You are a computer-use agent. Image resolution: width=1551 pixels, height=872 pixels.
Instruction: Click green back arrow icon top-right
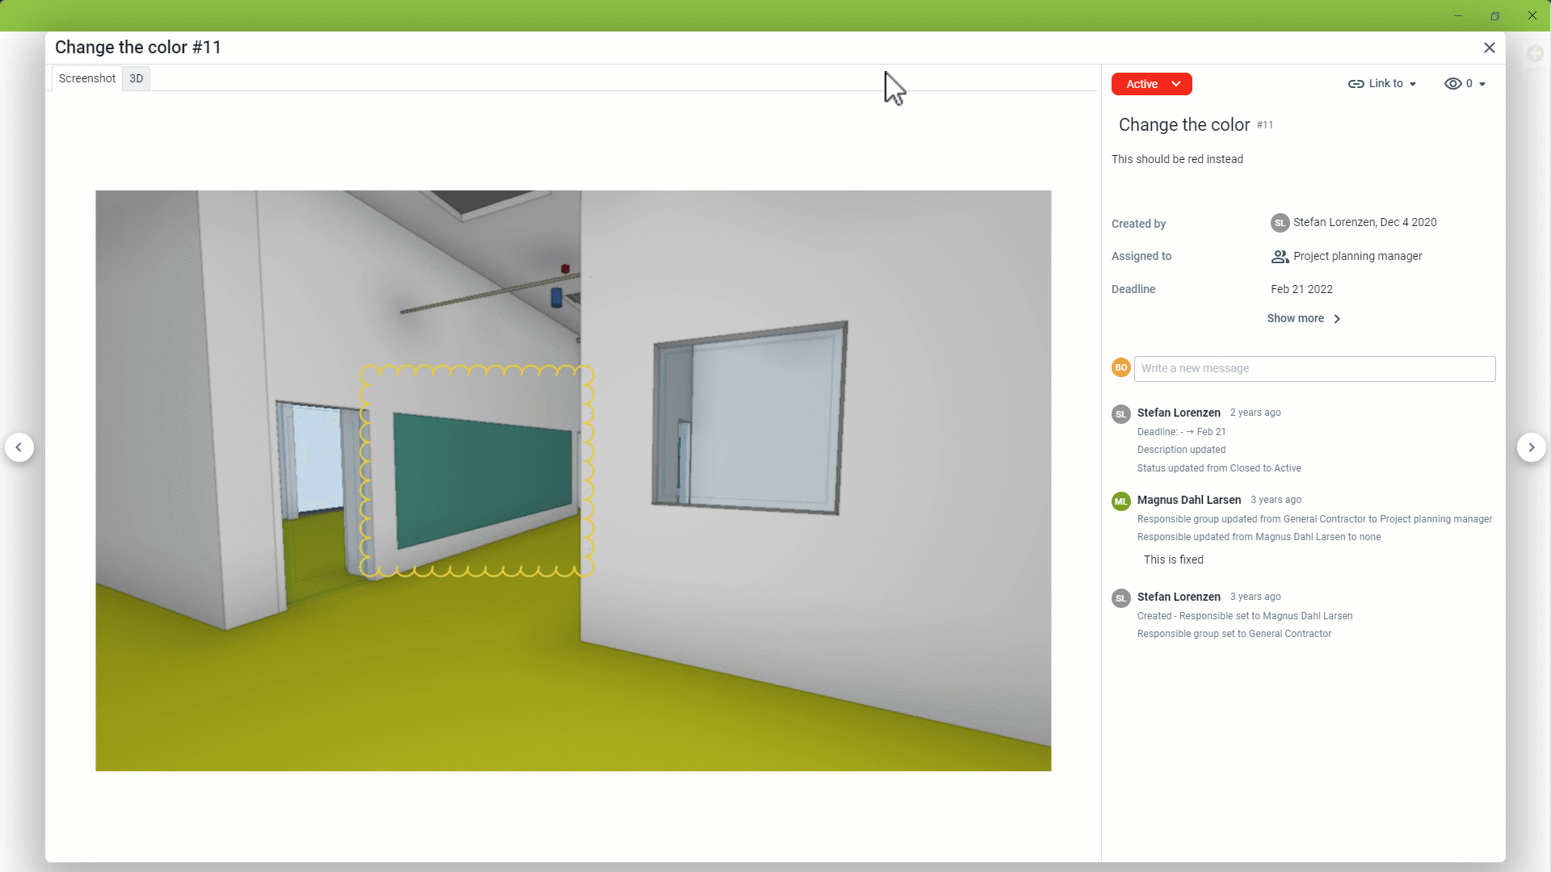[x=1535, y=53]
